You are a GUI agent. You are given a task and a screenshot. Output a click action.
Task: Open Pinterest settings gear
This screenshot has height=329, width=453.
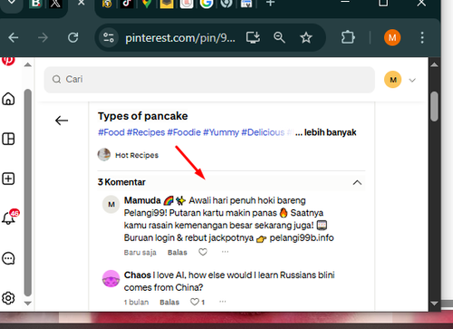(8, 298)
